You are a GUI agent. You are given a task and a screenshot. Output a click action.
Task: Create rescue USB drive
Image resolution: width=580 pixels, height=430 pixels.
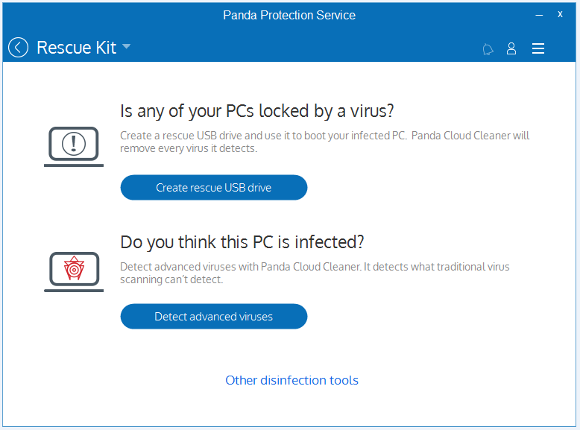[x=214, y=188]
